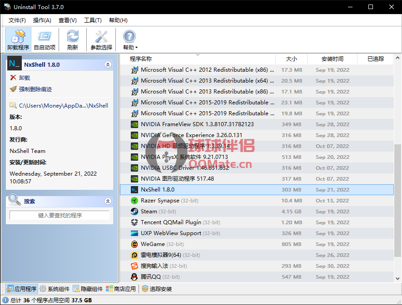Switch to Store Apps (商店应用) tab
Viewport: 402px width, 305px height.
tap(121, 289)
